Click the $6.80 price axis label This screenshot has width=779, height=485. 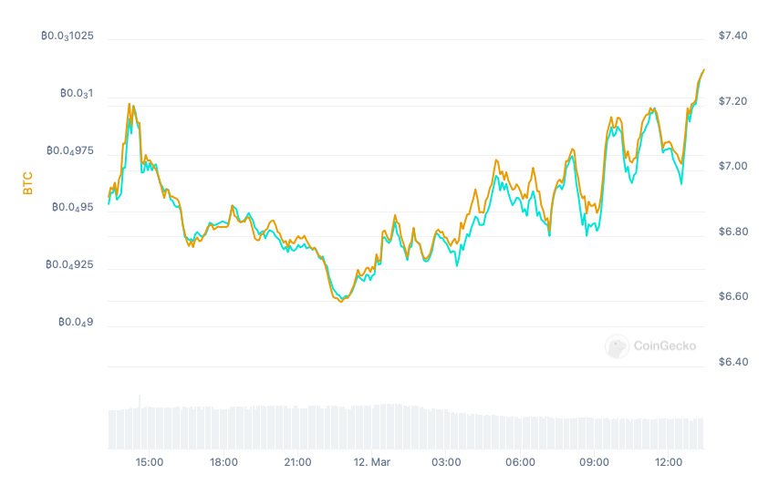tap(733, 232)
